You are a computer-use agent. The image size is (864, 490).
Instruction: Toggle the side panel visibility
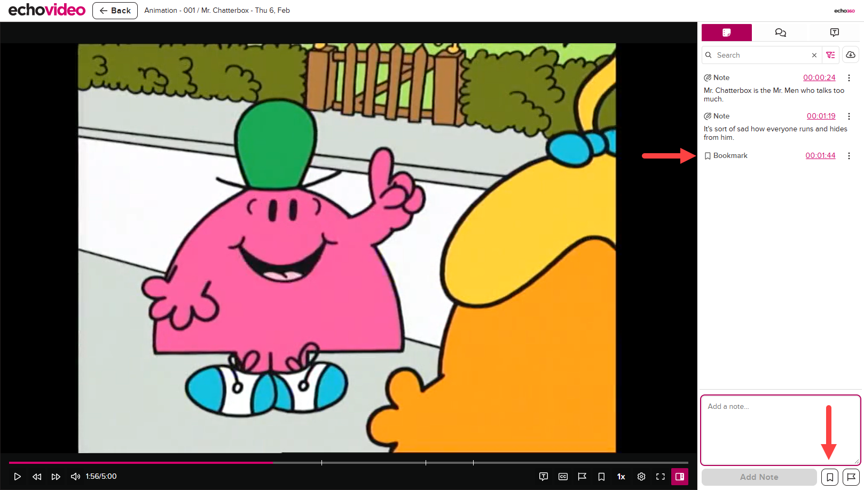(680, 477)
